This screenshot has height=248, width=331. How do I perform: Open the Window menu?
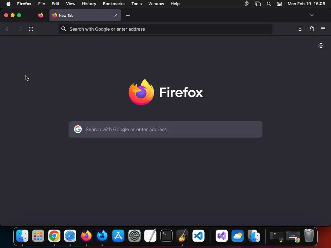(156, 4)
